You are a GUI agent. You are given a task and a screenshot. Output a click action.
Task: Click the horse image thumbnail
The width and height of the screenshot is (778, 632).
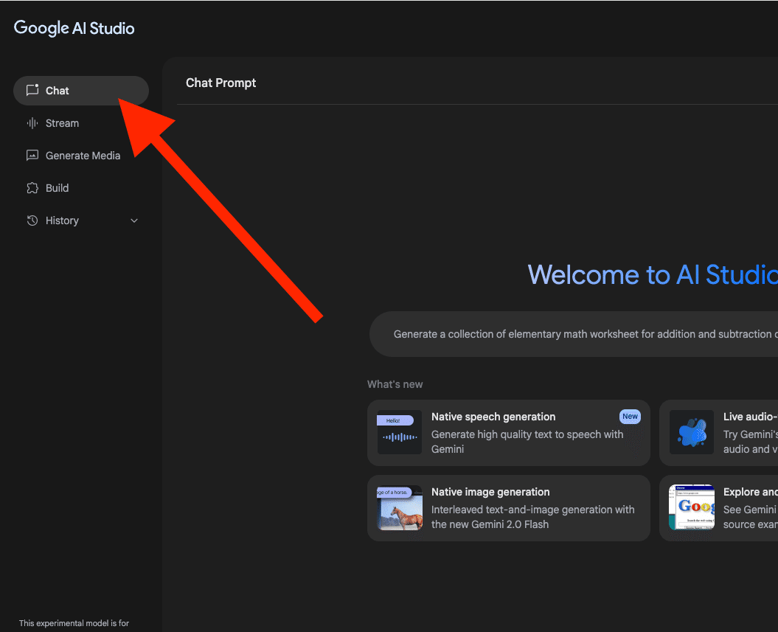point(400,507)
